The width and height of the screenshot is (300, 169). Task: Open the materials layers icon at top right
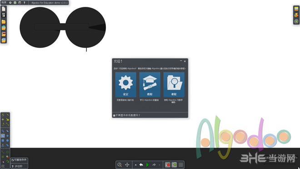[296, 9]
